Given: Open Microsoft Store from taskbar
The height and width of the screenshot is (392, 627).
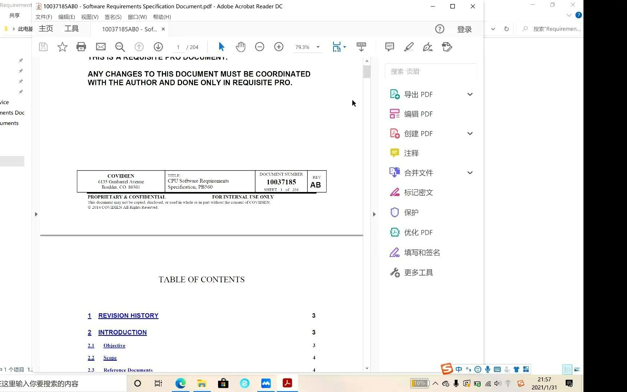Looking at the screenshot, I should (x=223, y=383).
